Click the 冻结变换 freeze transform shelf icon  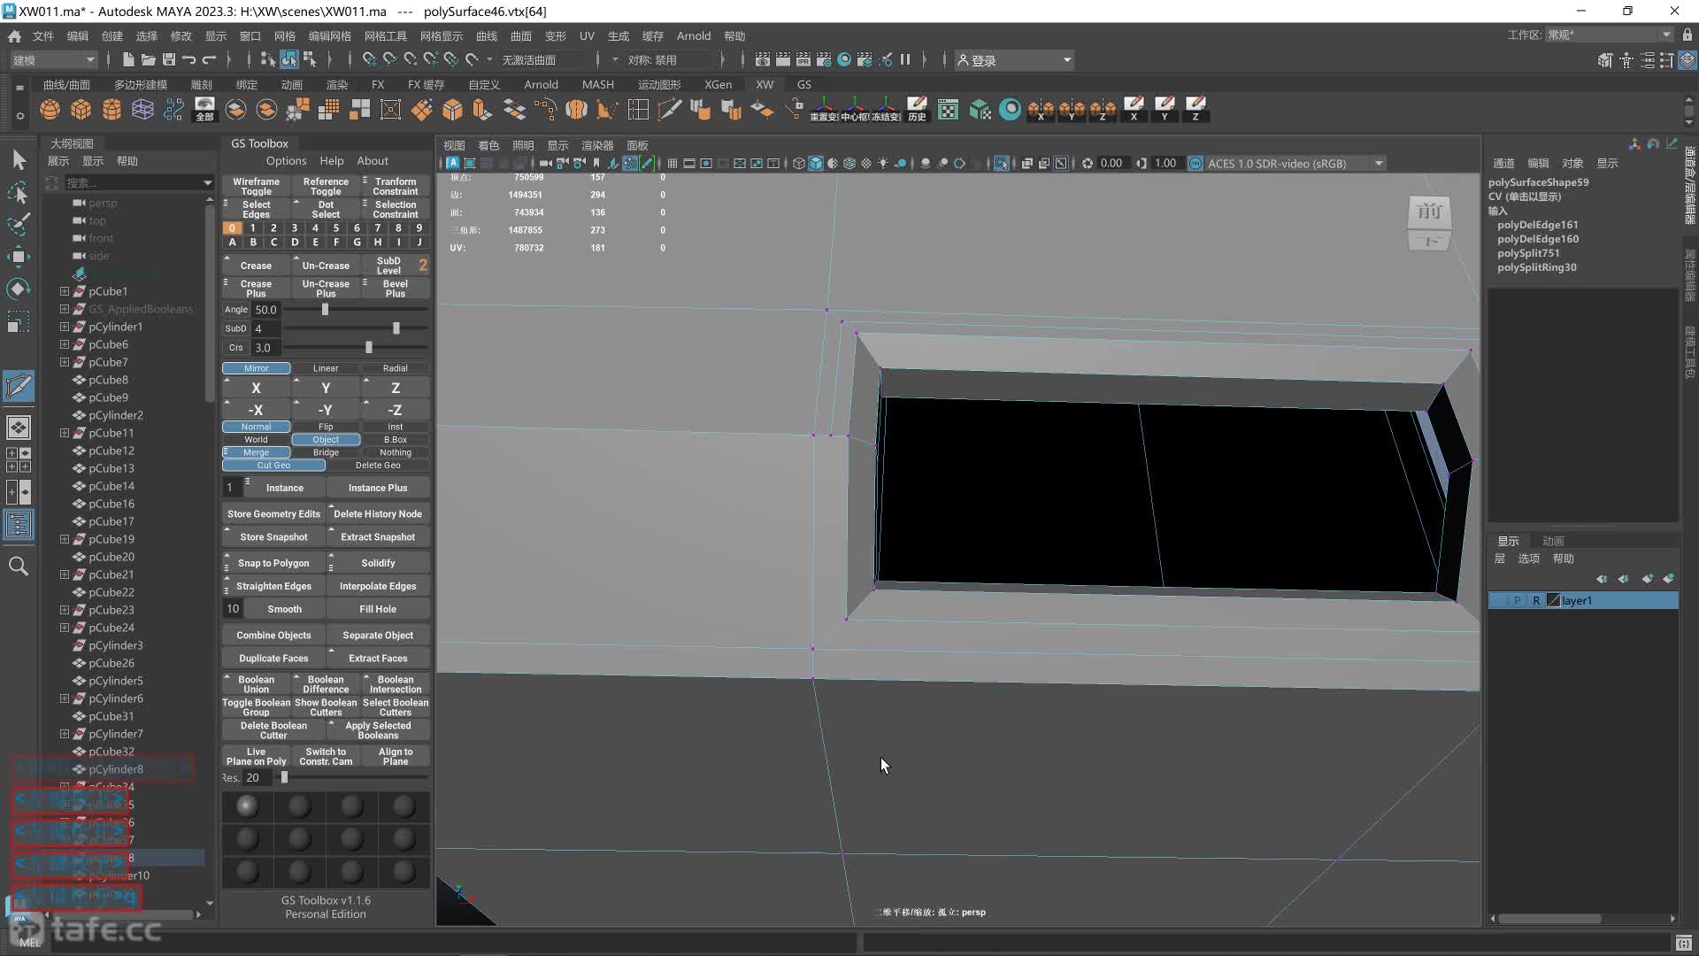(x=886, y=109)
